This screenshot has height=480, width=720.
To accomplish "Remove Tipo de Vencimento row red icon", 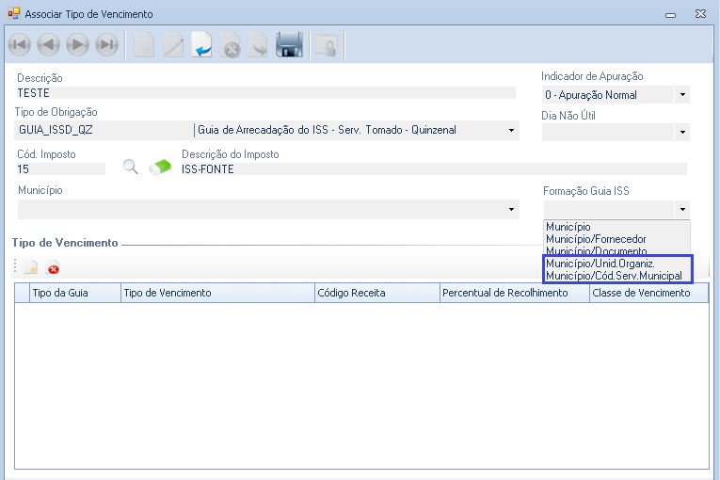I will pos(53,267).
